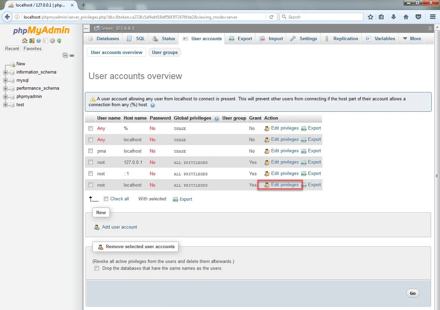440x310 pixels.
Task: Click the site information icon in the address bar
Action: [17, 17]
